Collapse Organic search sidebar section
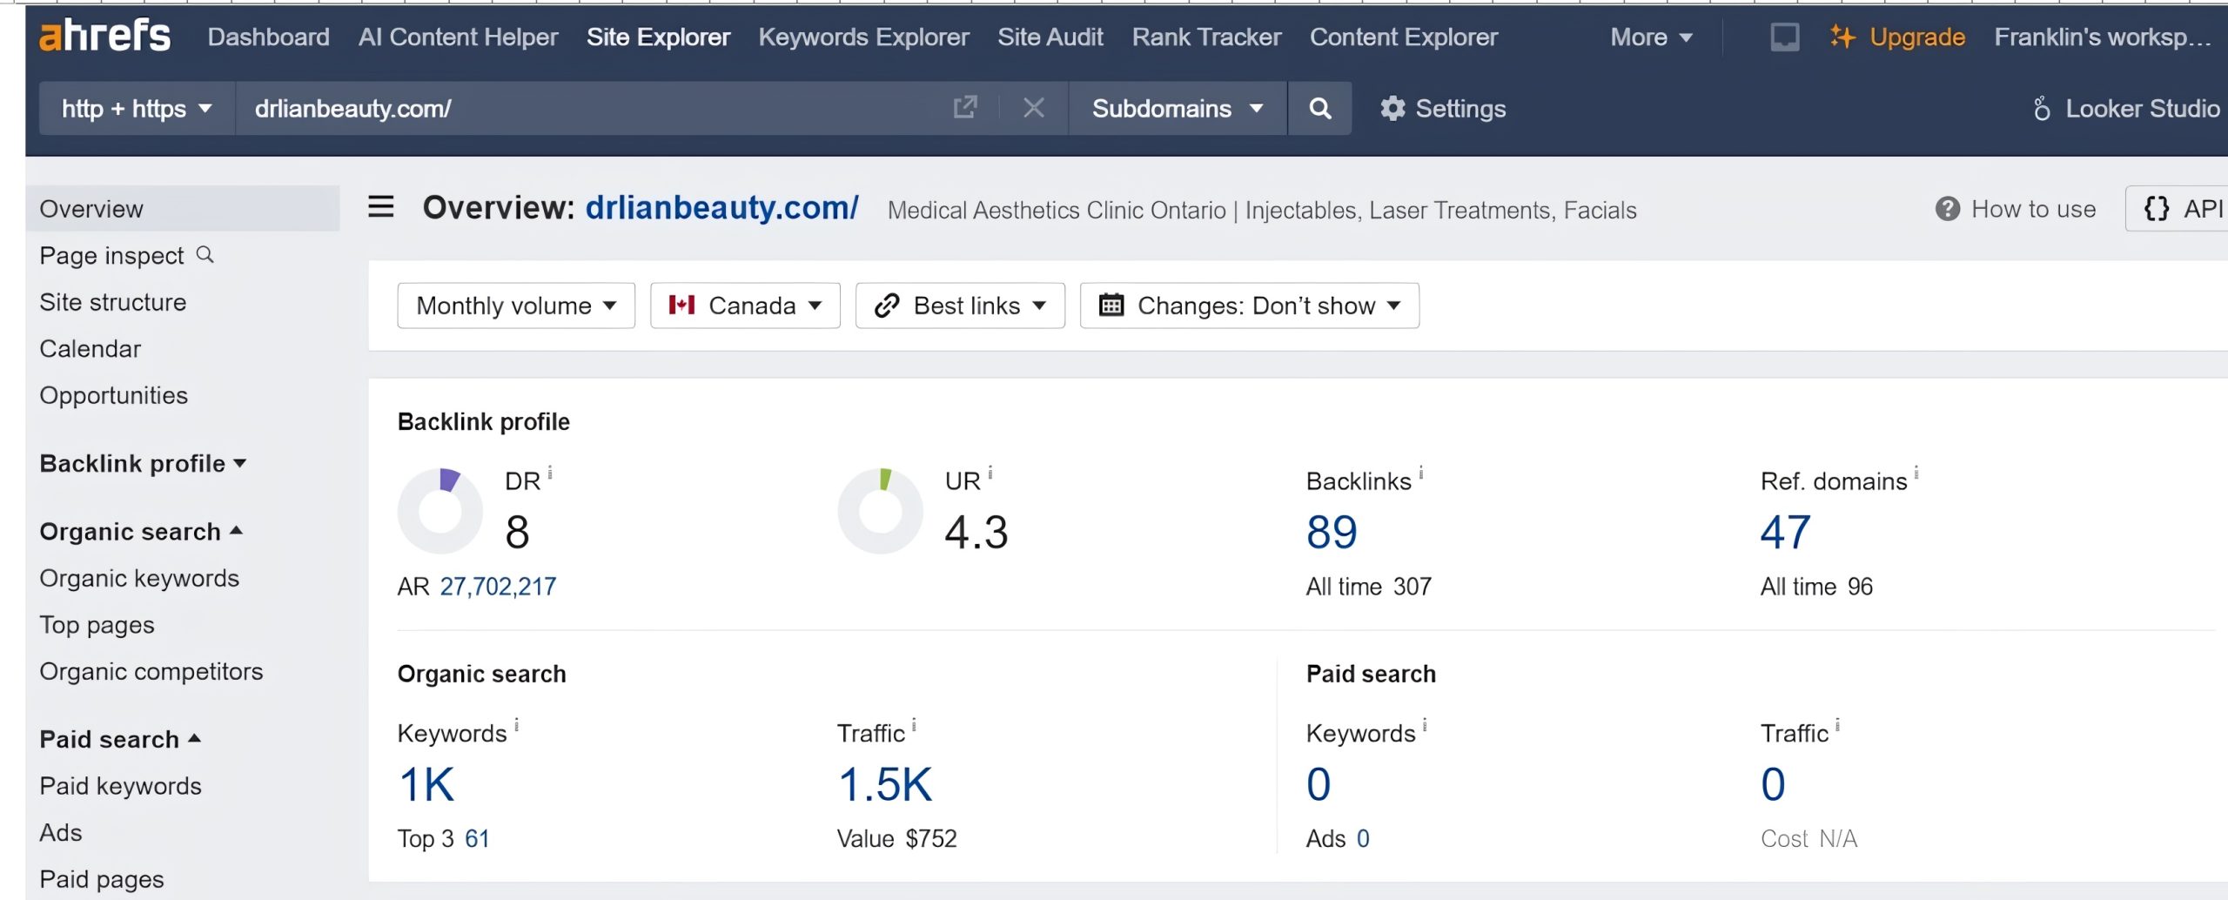2228x900 pixels. coord(141,531)
